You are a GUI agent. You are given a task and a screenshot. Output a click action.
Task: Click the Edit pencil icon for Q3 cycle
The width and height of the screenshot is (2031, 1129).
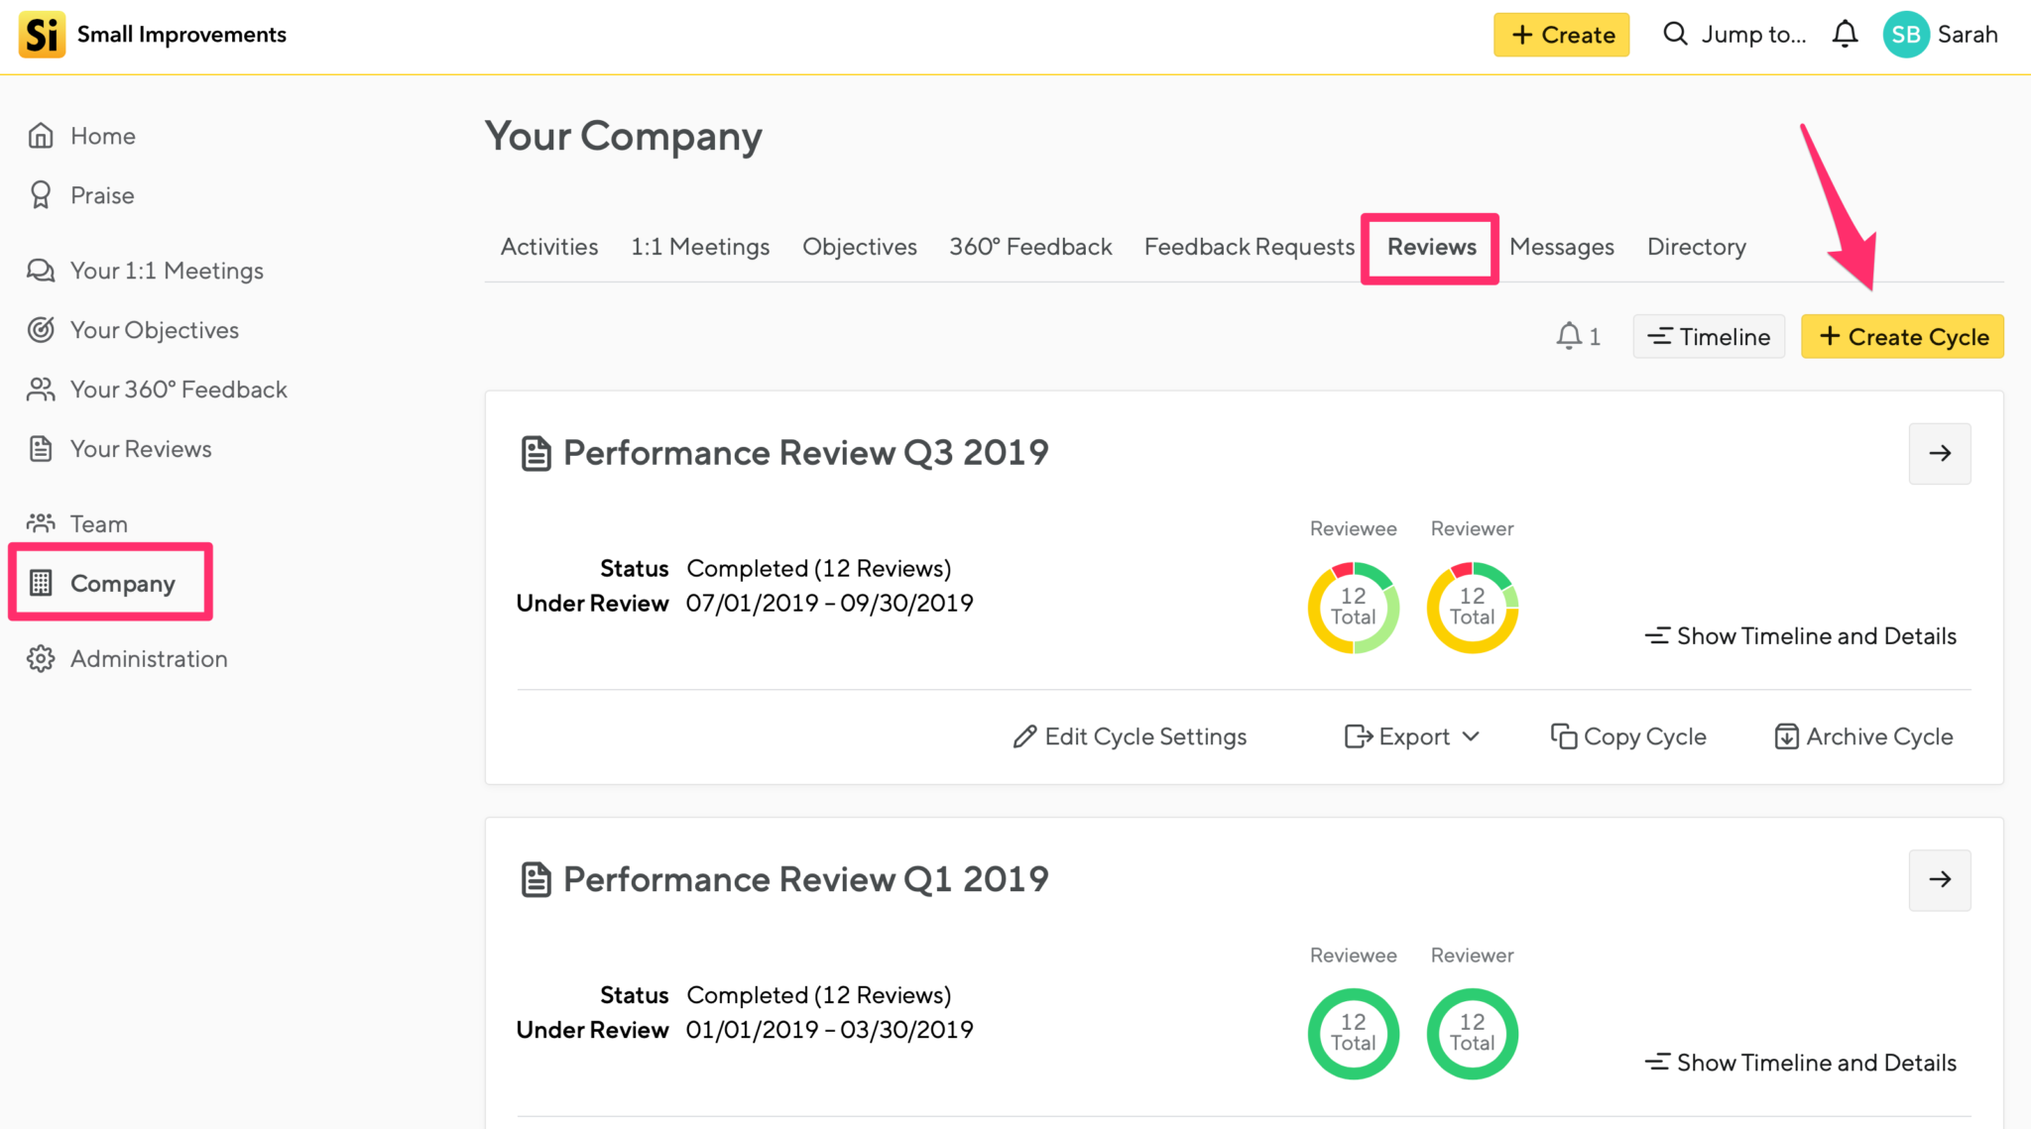coord(1026,736)
